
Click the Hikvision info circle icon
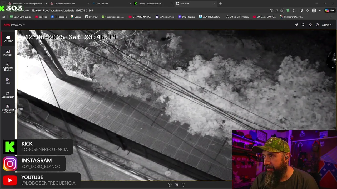317,25
